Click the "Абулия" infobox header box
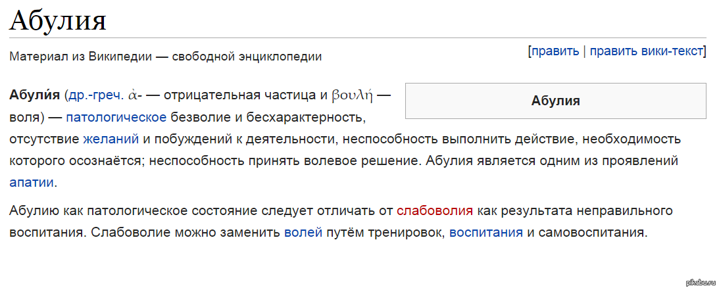 pyautogui.click(x=555, y=101)
